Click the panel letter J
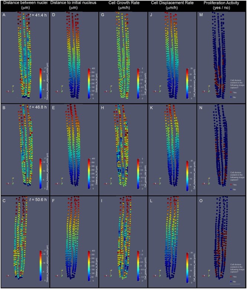Screen dimensions: 247x289 151,15
